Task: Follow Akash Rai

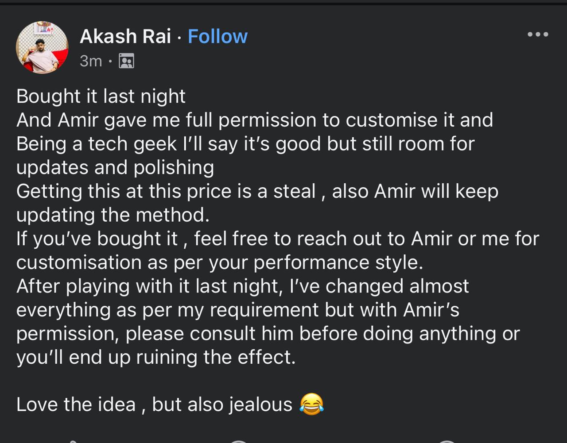Action: tap(217, 36)
